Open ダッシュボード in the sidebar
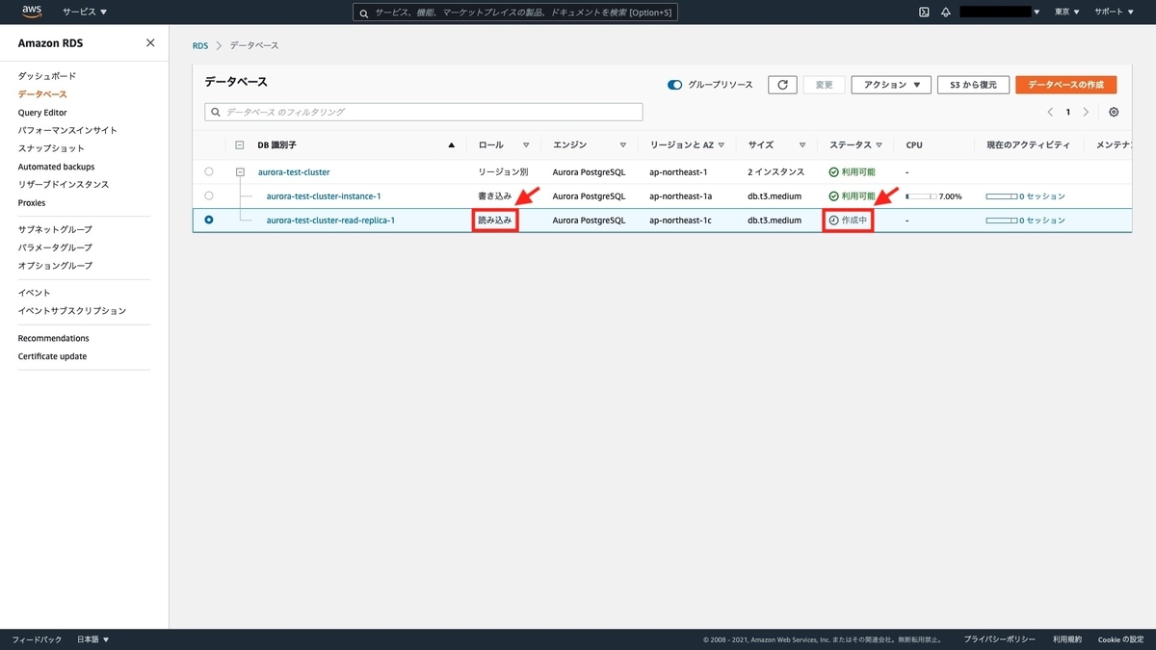Viewport: 1156px width, 650px height. click(46, 76)
